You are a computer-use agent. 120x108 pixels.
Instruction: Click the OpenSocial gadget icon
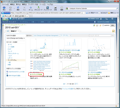point(7,72)
